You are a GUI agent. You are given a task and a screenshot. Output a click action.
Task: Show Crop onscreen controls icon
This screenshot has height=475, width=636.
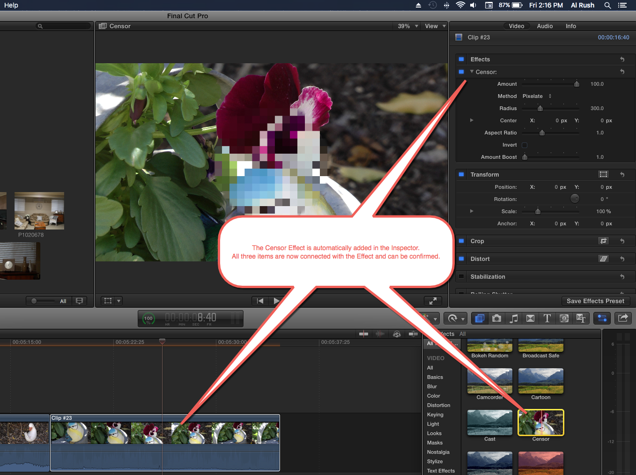604,241
